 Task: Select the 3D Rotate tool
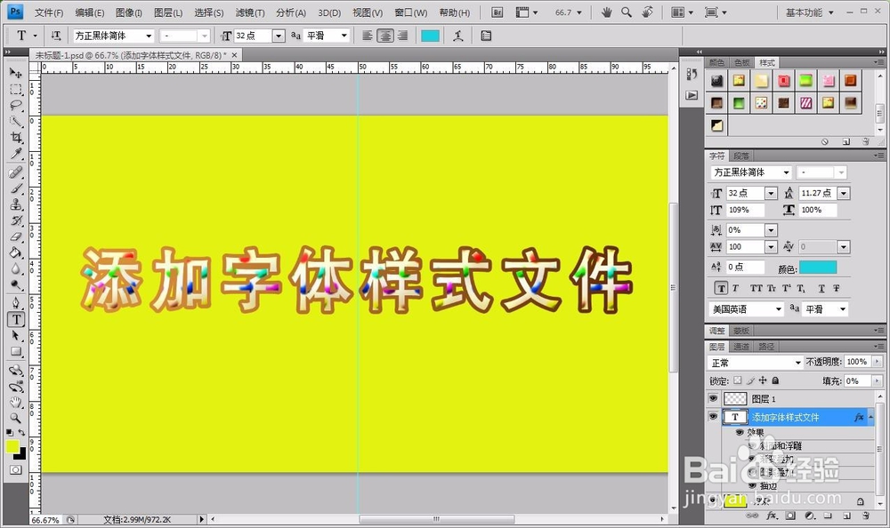16,371
